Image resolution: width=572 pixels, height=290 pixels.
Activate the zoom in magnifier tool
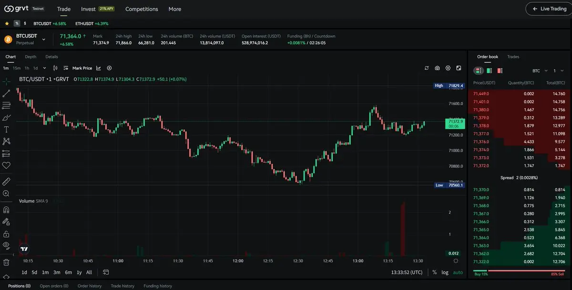pos(6,193)
